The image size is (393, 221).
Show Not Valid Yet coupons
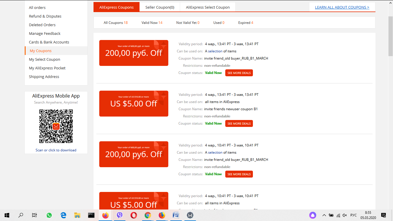coord(188,23)
